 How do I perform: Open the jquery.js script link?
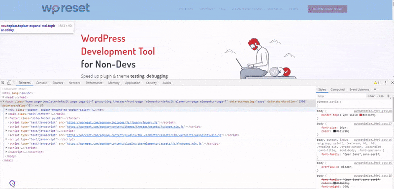pos(112,123)
